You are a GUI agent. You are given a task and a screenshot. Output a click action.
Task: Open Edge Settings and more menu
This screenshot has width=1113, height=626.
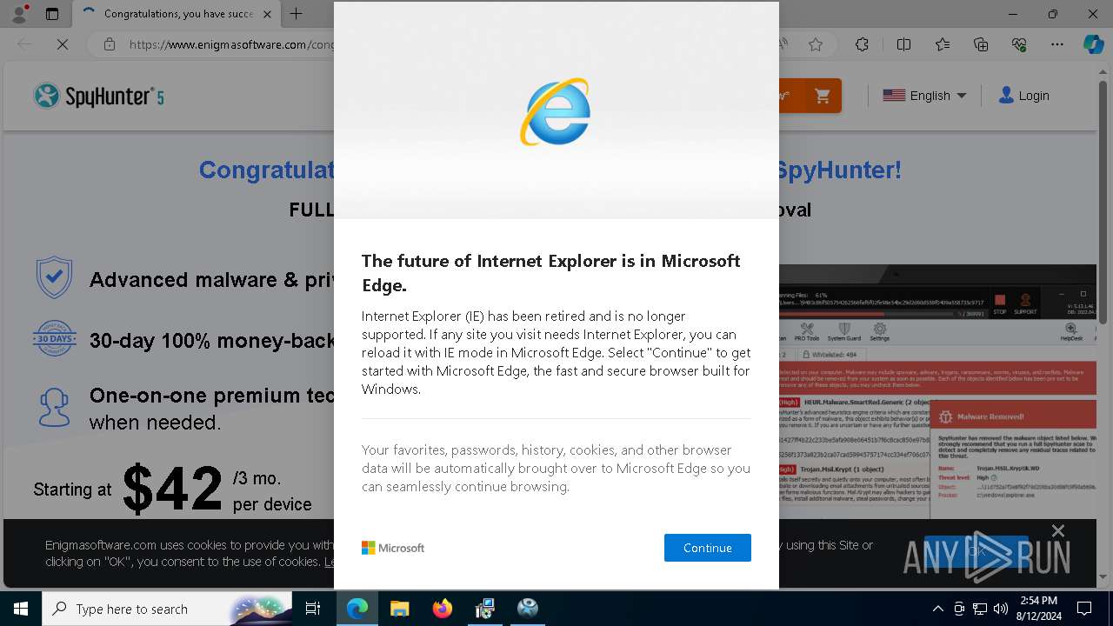pyautogui.click(x=1057, y=44)
